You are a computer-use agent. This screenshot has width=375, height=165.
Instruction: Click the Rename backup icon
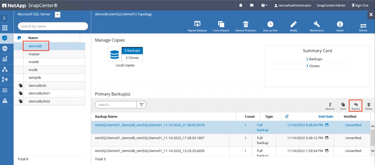[x=330, y=106]
